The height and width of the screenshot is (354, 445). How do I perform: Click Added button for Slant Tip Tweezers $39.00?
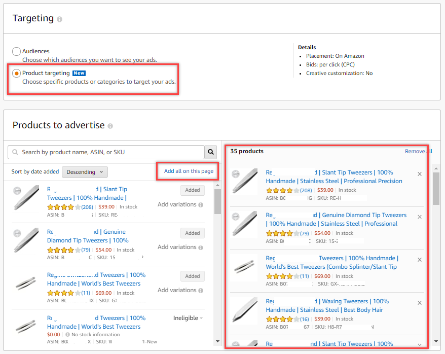coord(193,190)
